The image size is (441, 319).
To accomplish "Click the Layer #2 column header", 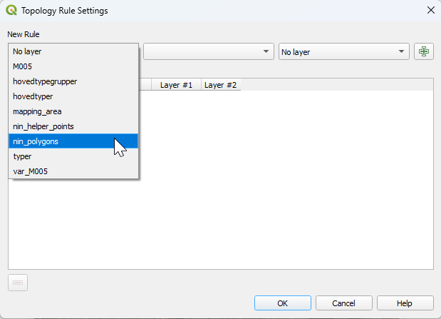I will tap(220, 85).
